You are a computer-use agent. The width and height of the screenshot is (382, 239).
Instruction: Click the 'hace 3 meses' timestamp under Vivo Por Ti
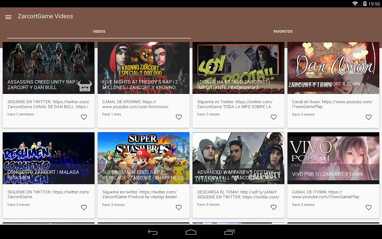(303, 205)
